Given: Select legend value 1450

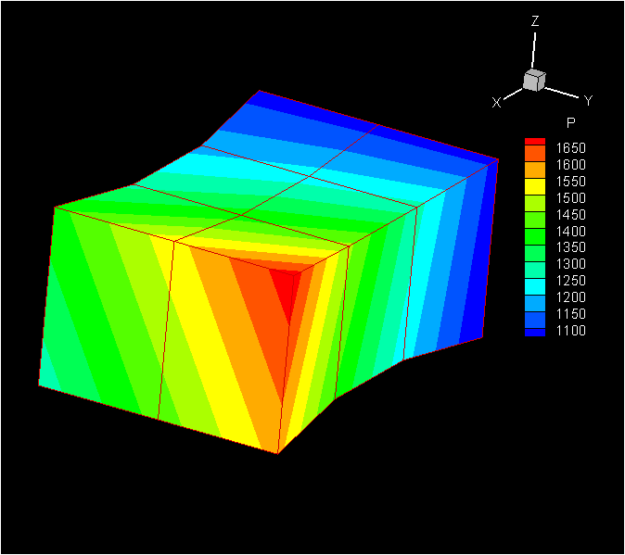Looking at the screenshot, I should (x=571, y=215).
